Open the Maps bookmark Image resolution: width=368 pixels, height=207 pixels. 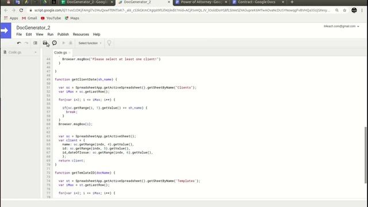point(72,18)
